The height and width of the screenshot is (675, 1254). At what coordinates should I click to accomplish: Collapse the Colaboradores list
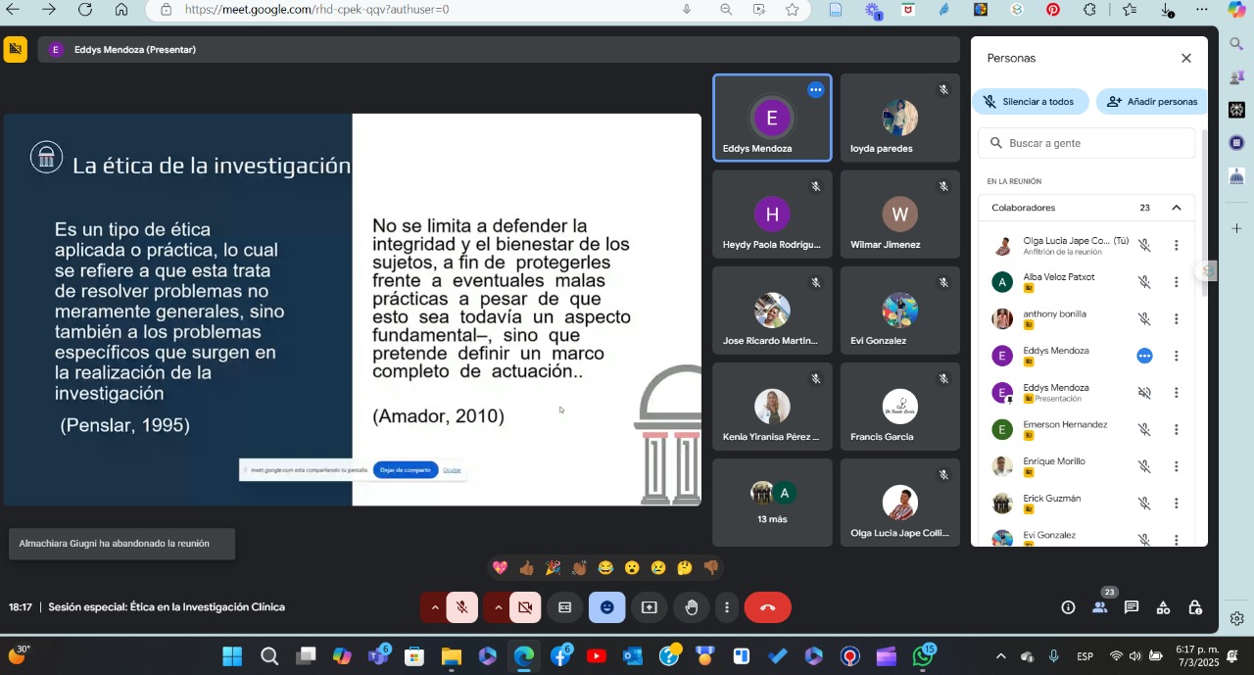tap(1177, 208)
